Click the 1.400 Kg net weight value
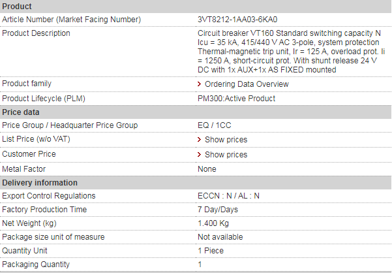Viewport: 392px width, 273px height. (x=212, y=223)
